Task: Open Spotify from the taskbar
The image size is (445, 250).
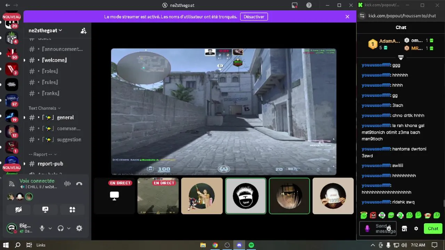Action: (x=251, y=245)
